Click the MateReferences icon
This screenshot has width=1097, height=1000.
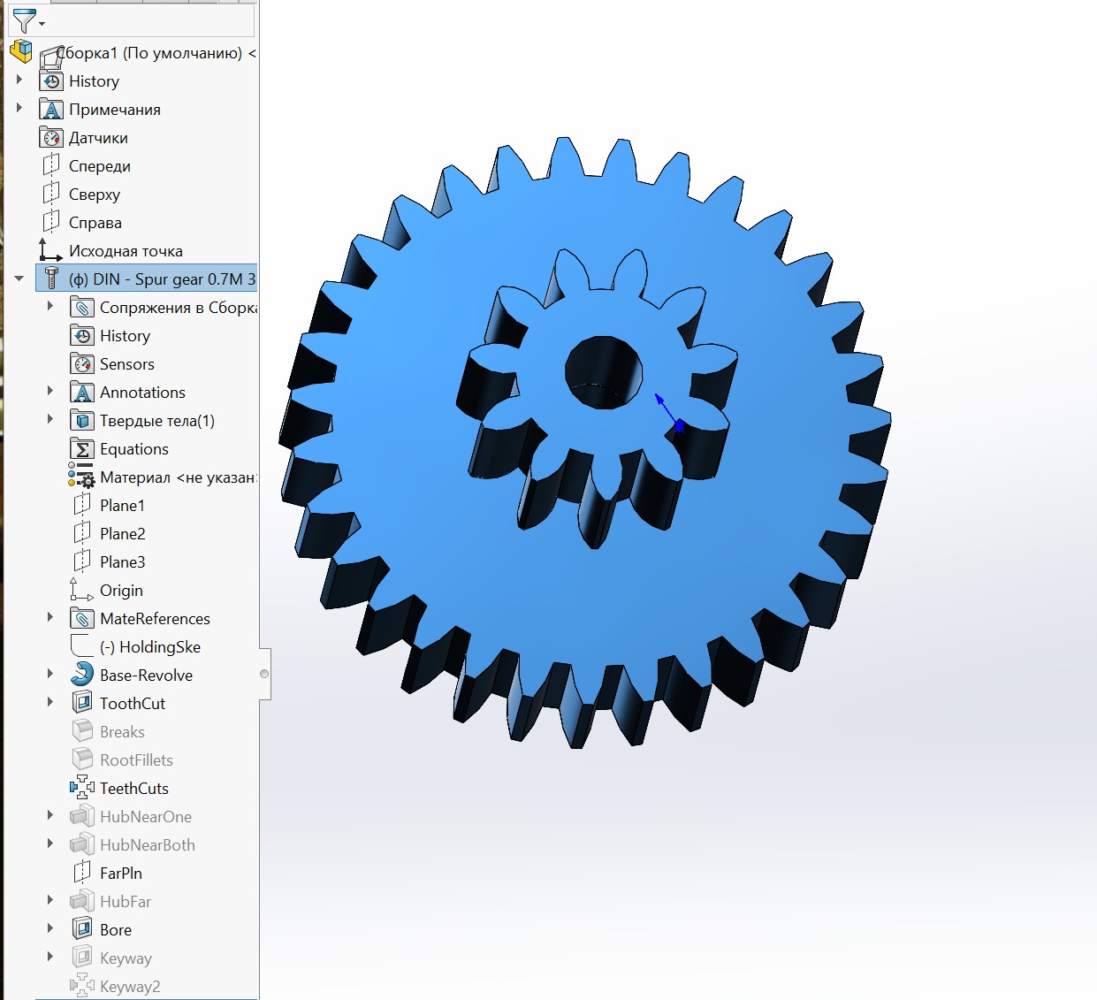pos(82,619)
